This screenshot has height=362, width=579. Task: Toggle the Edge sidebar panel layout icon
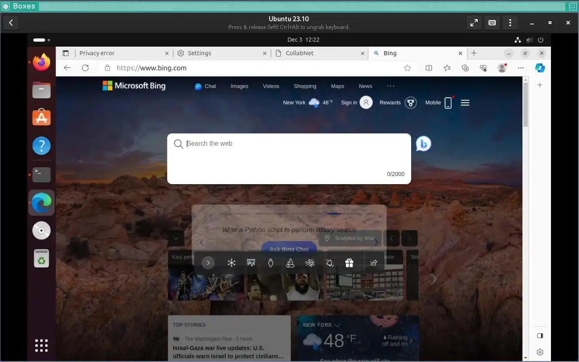[540, 336]
